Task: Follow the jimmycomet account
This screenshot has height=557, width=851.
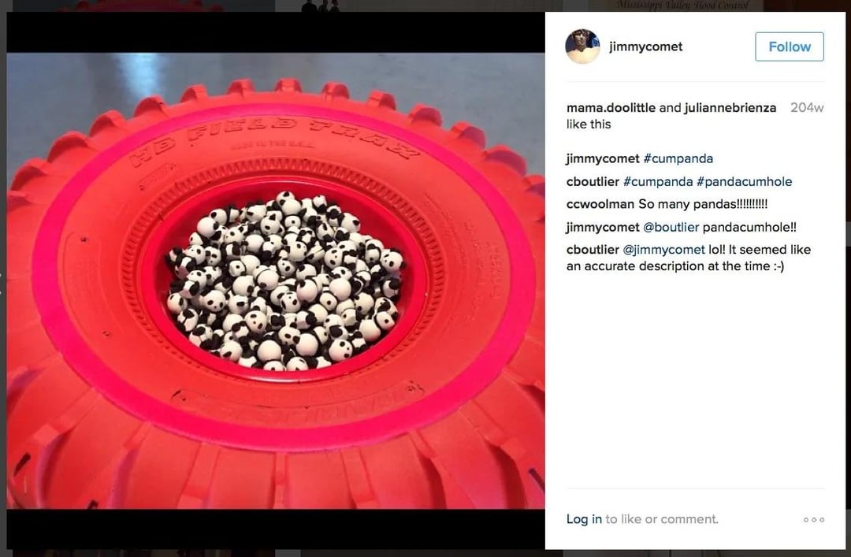Action: (789, 46)
